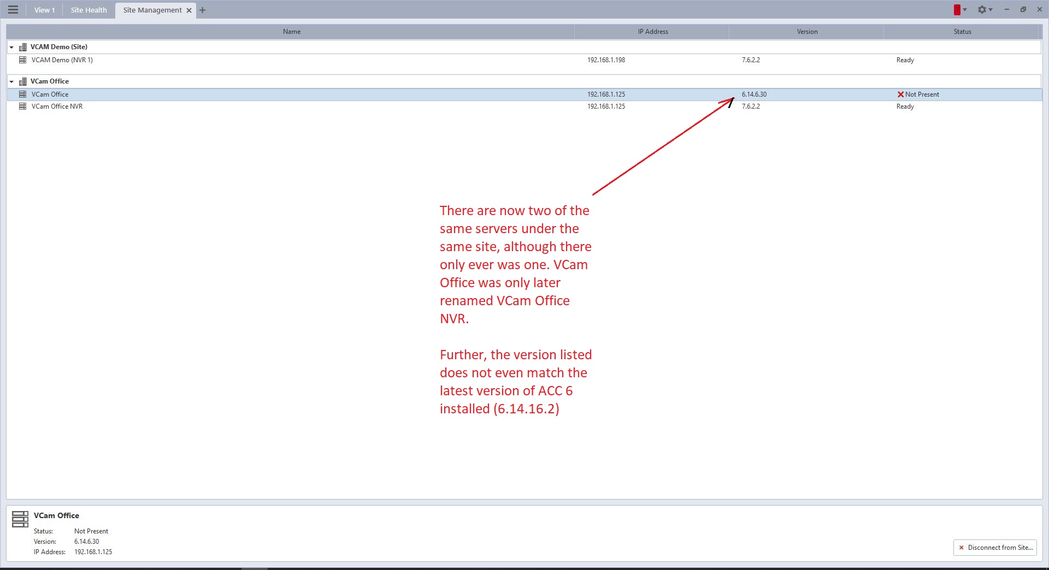
Task: Click the red alarm indicator icon
Action: click(x=957, y=10)
